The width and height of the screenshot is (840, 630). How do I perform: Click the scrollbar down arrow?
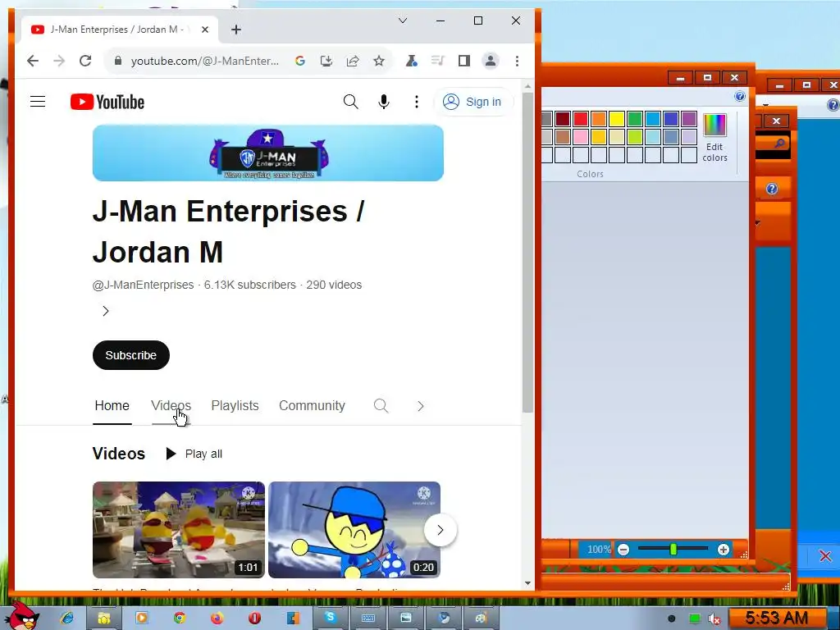point(527,583)
